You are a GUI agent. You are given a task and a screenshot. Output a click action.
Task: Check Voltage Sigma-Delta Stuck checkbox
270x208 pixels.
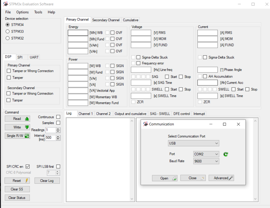[x=138, y=57]
